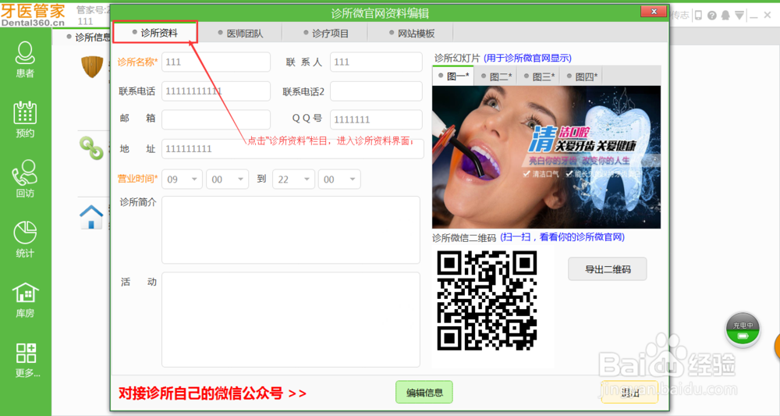The height and width of the screenshot is (416, 780).
Task: Click the brown shield icon in main window
Action: click(92, 66)
